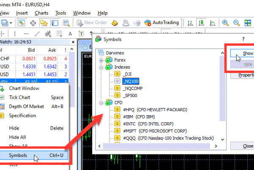The image size is (254, 170).
Task: Select the line chart type icon
Action: [213, 23]
